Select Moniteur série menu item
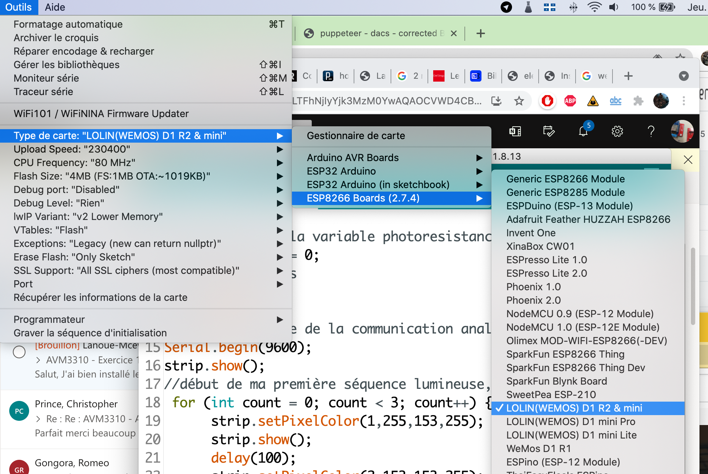 pos(46,78)
